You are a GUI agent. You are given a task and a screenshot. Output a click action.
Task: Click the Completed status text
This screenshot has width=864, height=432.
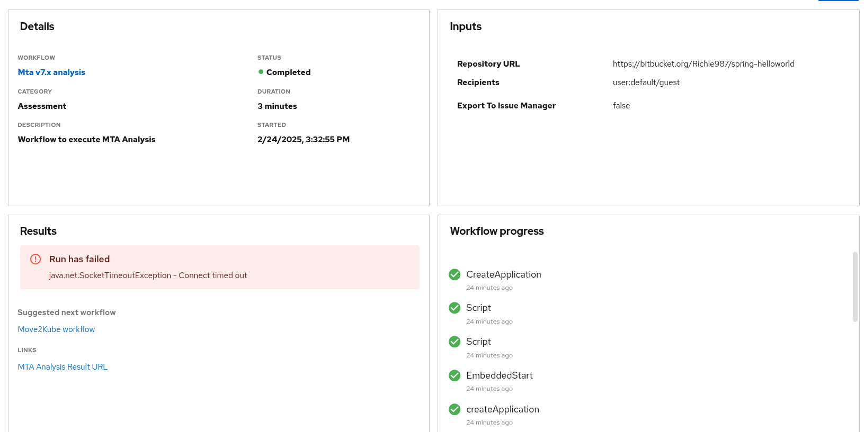(x=288, y=72)
